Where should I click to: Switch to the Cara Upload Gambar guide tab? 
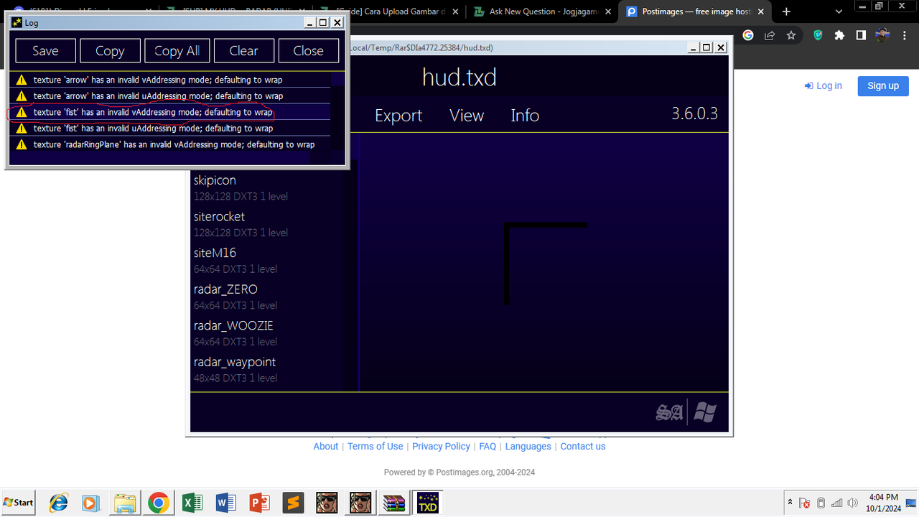pos(388,11)
